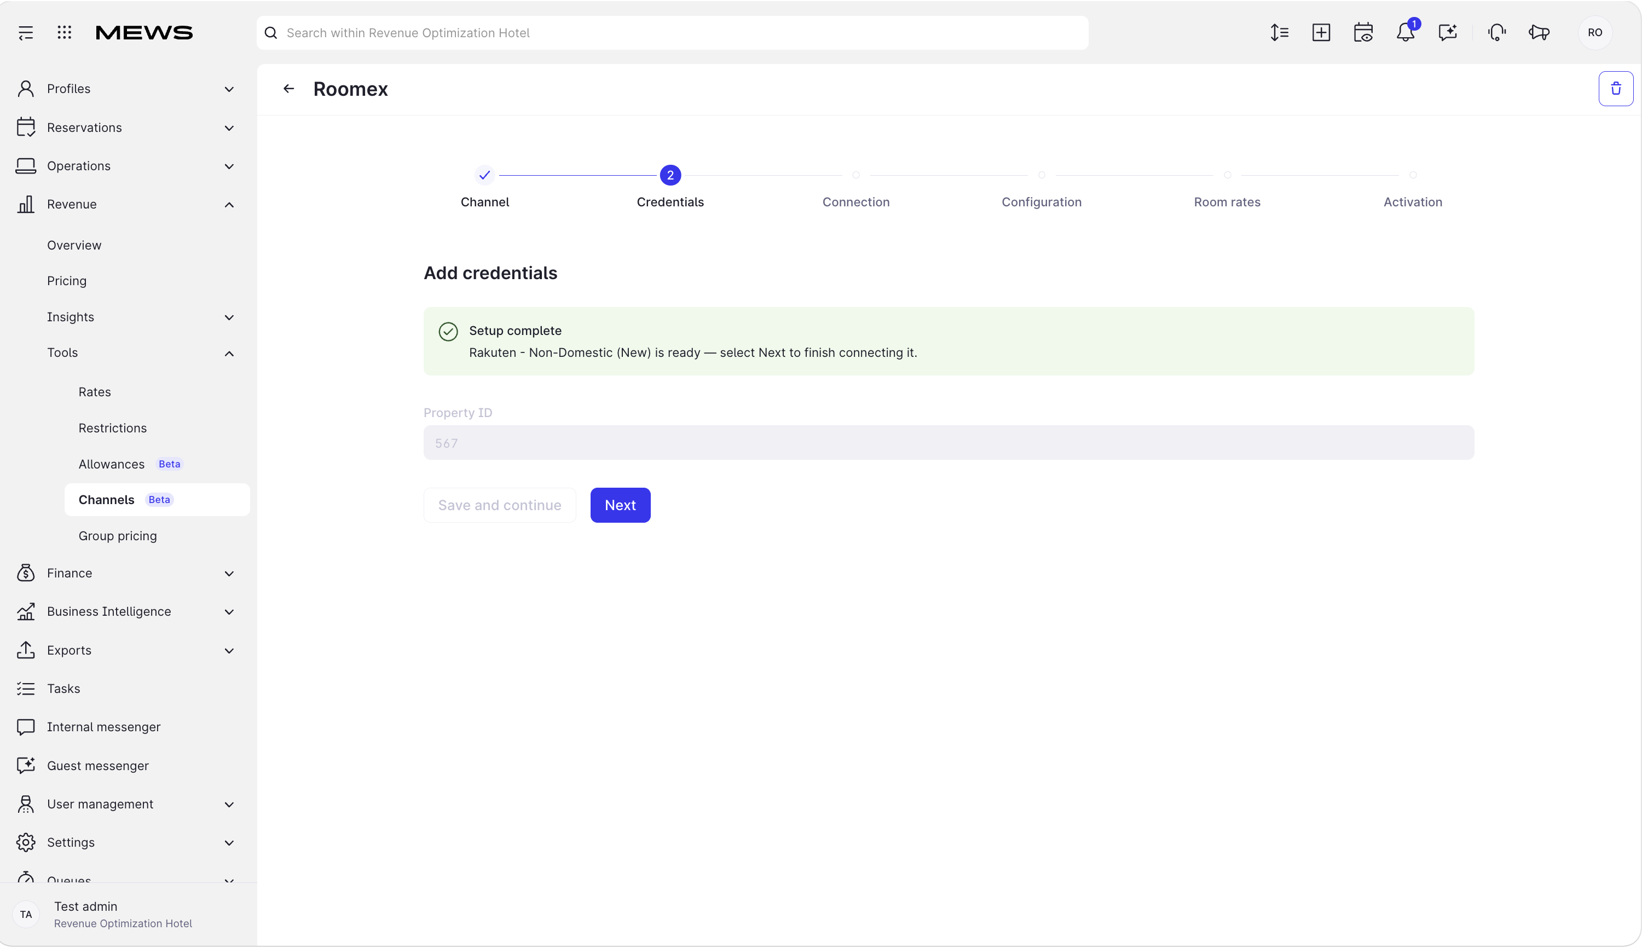Jump to the Configuration step
Viewport: 1642px width, 948px height.
[x=1041, y=189]
